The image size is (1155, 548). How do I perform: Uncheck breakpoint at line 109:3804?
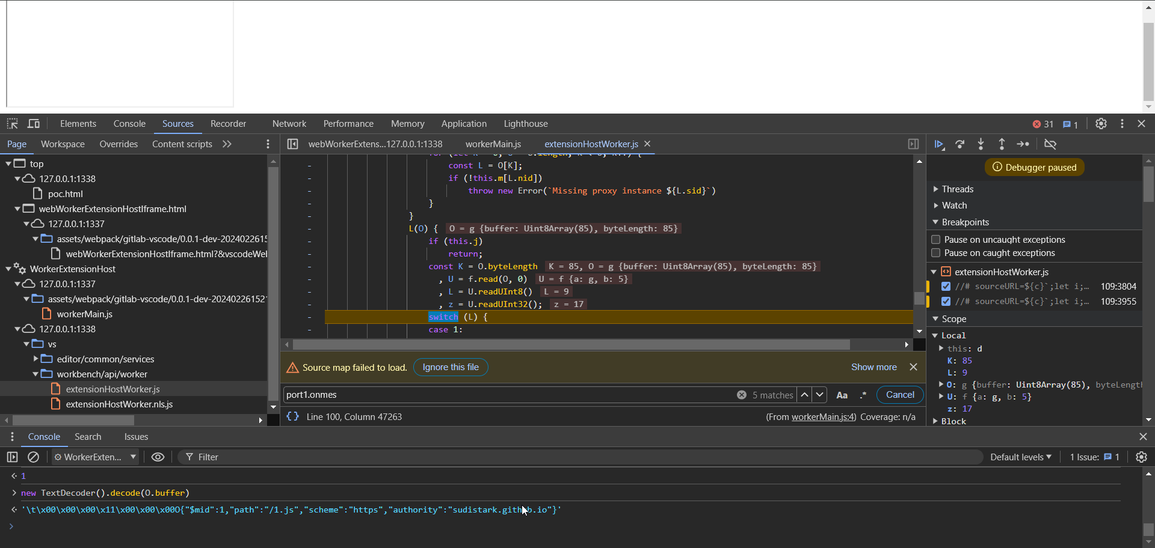click(x=946, y=287)
